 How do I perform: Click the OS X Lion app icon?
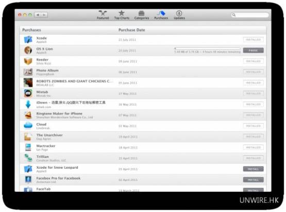[28, 50]
